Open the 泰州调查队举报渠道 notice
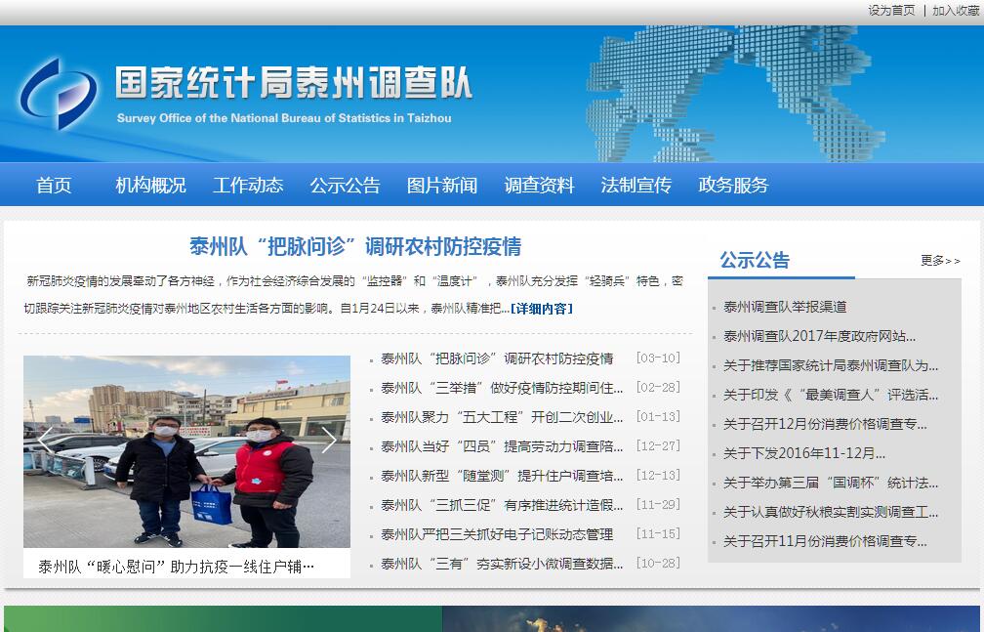984x632 pixels. point(785,307)
